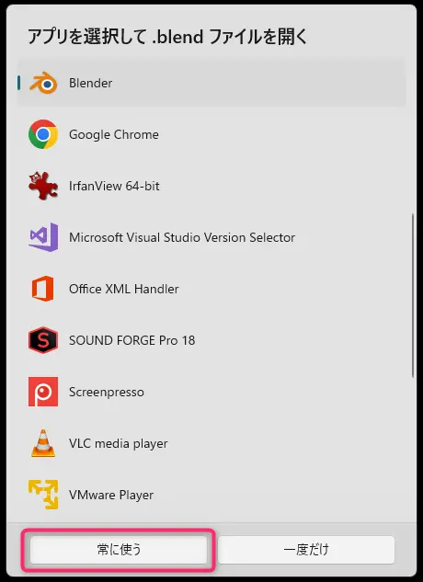Select the Google Chrome icon
The image size is (423, 582).
pyautogui.click(x=43, y=134)
